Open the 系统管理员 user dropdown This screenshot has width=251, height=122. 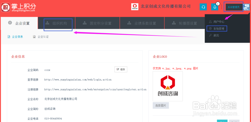[233, 7]
